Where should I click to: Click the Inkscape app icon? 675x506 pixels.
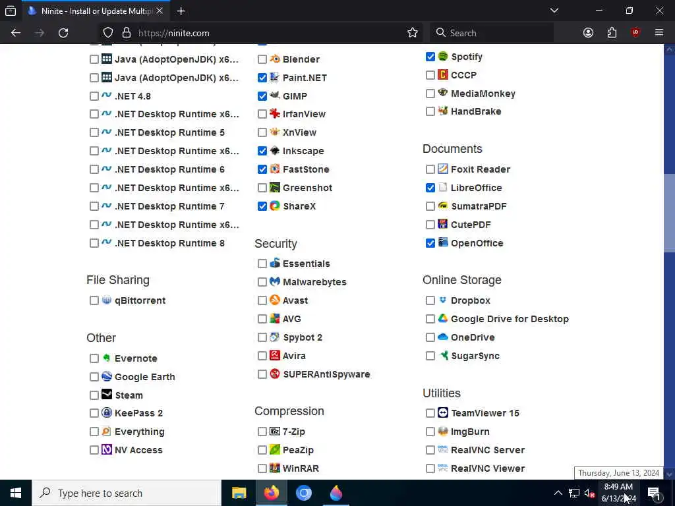pos(275,151)
